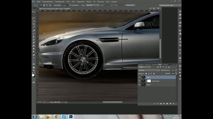Open the layer blend mode dropdown
This screenshot has width=213, height=119.
[x=149, y=70]
